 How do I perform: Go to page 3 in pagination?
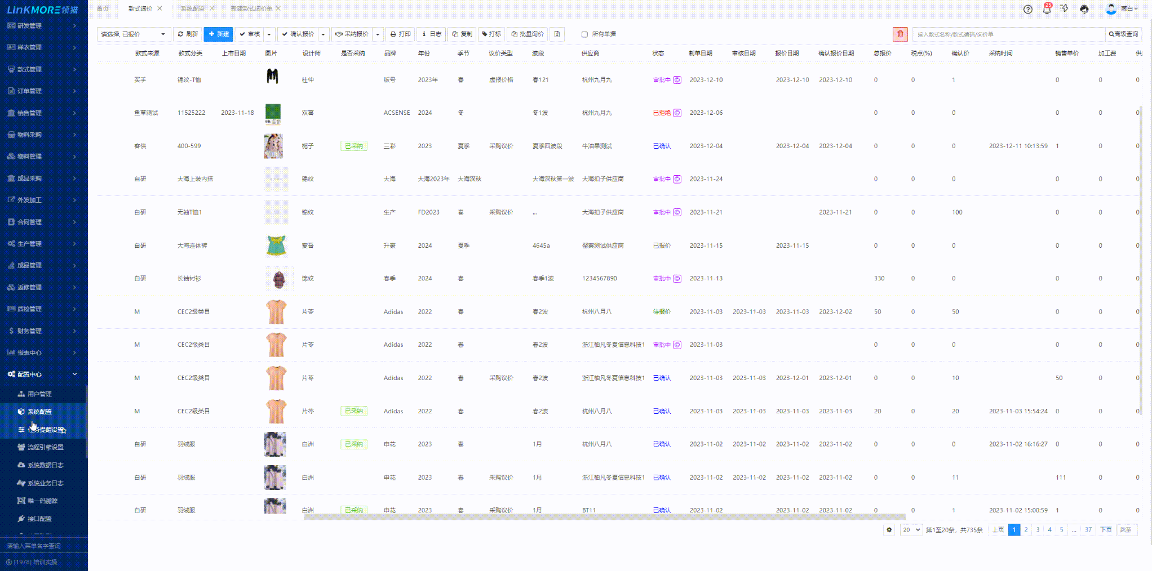pyautogui.click(x=1038, y=530)
